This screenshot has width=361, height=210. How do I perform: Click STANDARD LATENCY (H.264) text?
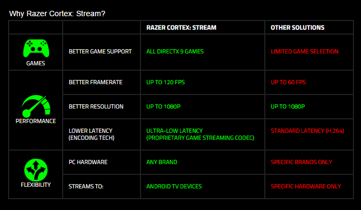[307, 131]
